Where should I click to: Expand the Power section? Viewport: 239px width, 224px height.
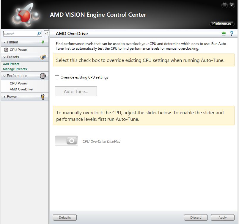pyautogui.click(x=4, y=97)
